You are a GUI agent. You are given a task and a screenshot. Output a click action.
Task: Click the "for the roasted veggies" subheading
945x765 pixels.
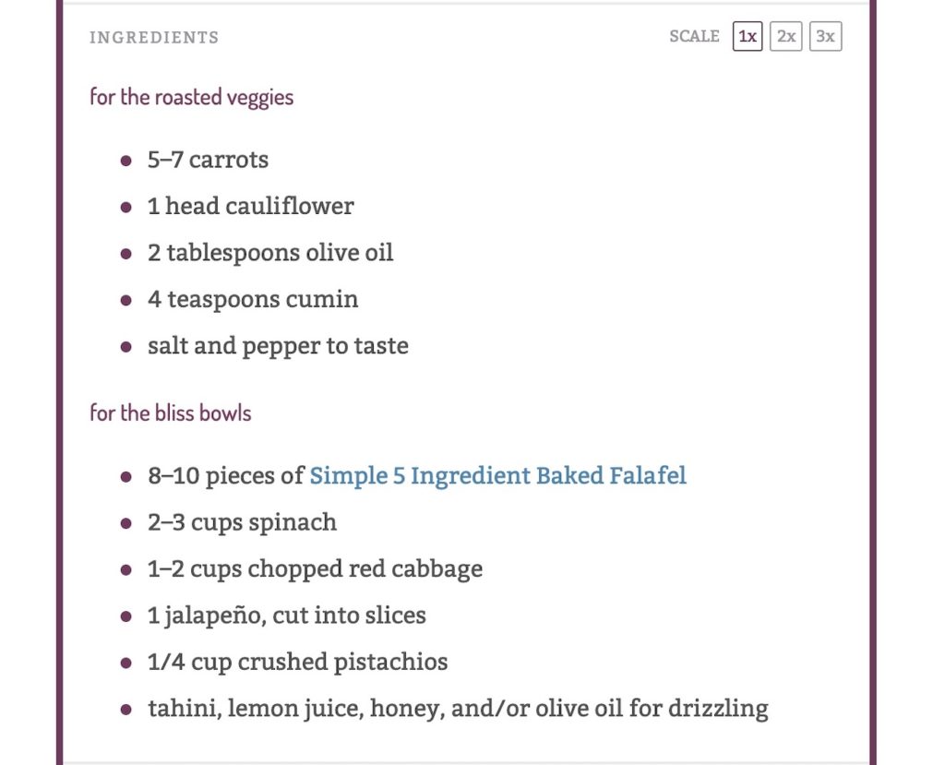(x=191, y=97)
